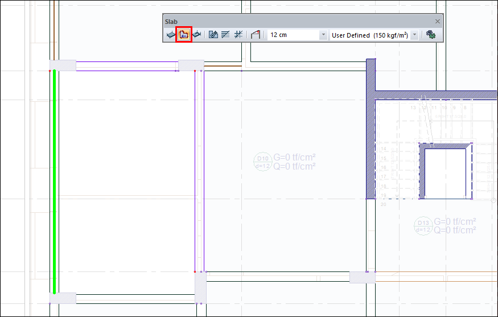
Task: Click the sloped slab icon before thickness field
Action: coord(255,35)
